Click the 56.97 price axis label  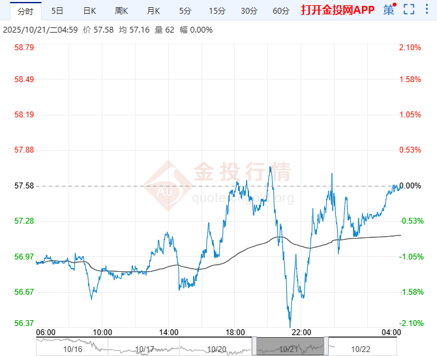(24, 256)
